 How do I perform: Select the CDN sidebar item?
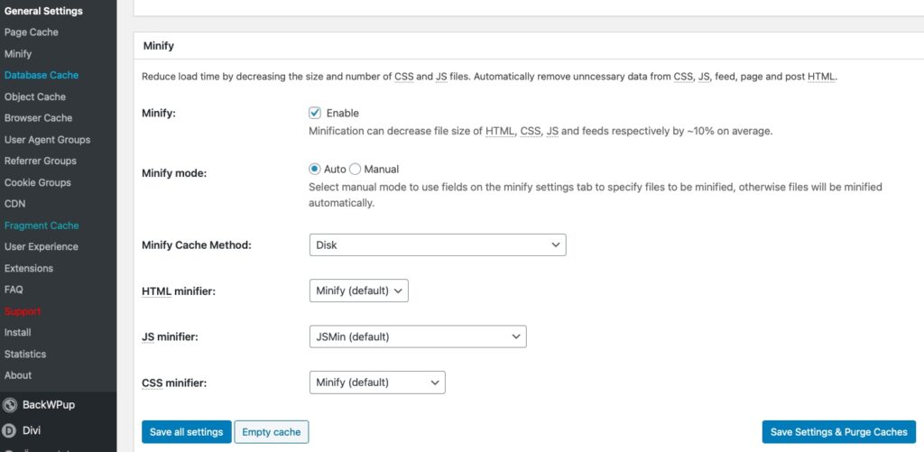(15, 204)
